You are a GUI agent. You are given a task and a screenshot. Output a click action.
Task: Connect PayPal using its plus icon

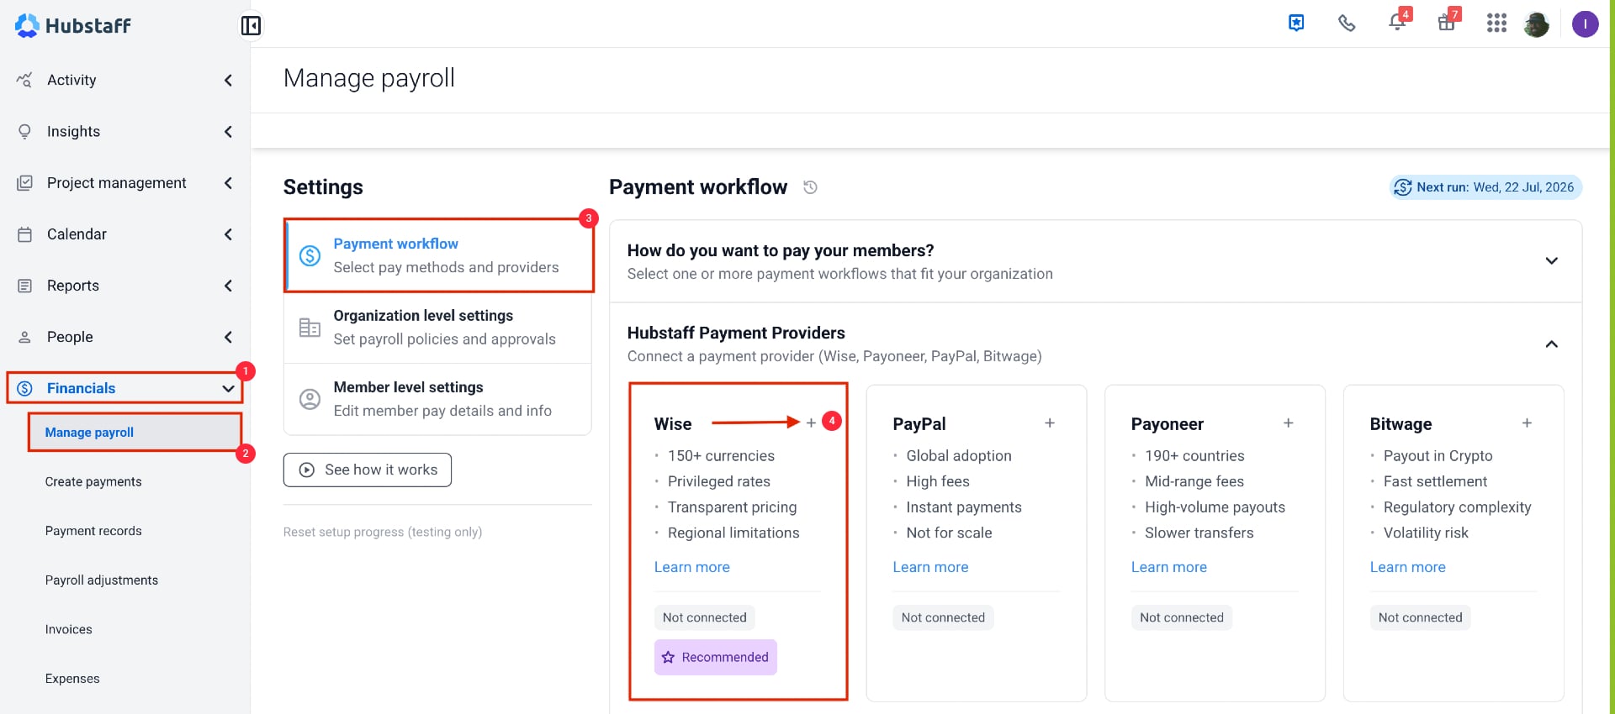1050,423
